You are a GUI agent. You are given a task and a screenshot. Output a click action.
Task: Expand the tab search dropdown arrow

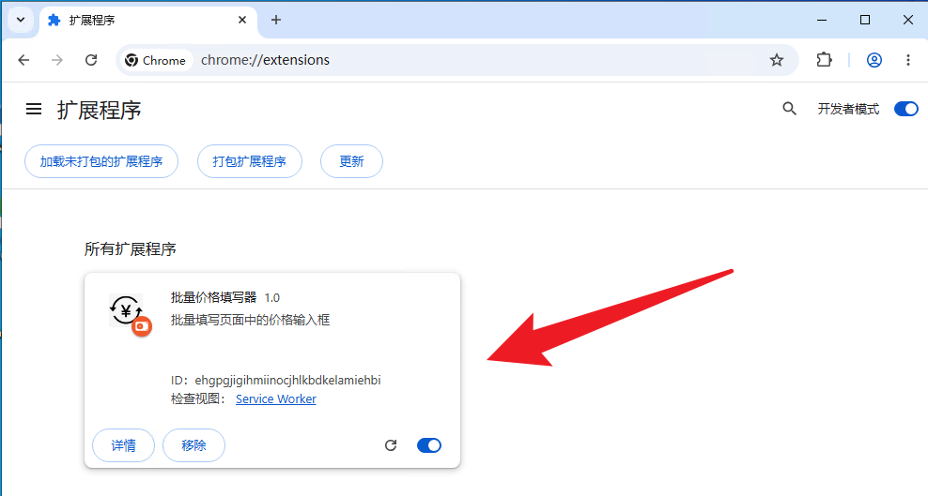click(21, 20)
